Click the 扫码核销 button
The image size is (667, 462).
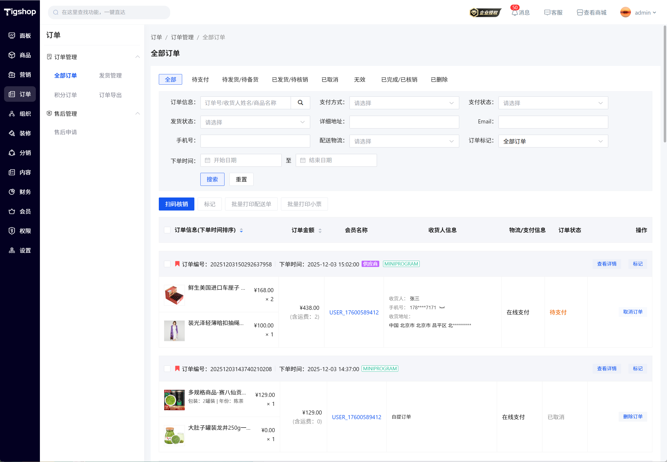(x=176, y=204)
